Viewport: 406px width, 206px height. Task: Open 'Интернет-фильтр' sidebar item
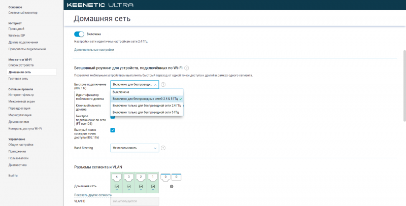coord(21,95)
